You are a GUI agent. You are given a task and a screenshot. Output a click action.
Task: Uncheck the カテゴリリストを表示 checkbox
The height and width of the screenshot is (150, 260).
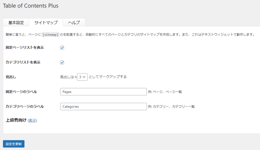62,62
